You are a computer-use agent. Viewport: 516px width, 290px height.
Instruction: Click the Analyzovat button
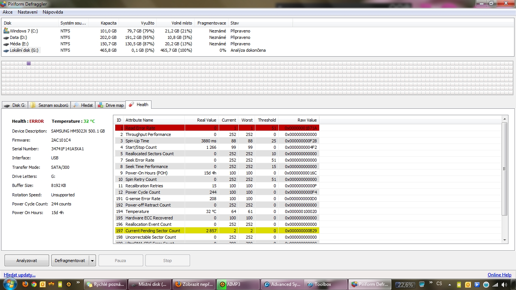(x=27, y=261)
